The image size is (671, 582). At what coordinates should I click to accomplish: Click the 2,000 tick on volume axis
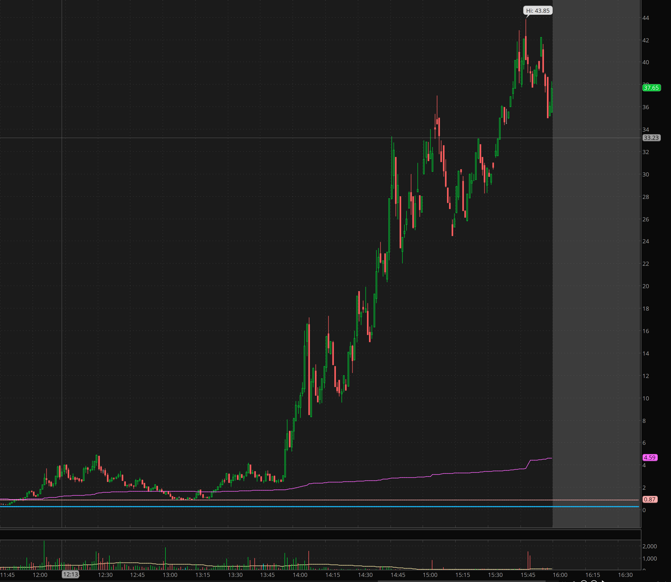(x=650, y=546)
